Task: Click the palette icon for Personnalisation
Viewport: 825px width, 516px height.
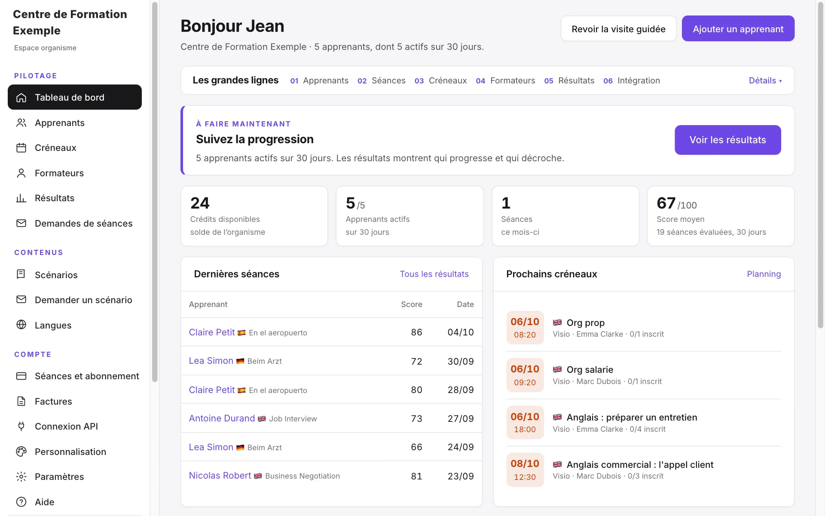Action: point(21,451)
